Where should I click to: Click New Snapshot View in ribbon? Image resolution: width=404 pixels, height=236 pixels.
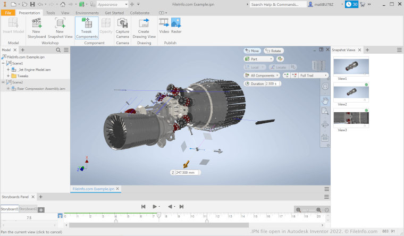coord(60,24)
